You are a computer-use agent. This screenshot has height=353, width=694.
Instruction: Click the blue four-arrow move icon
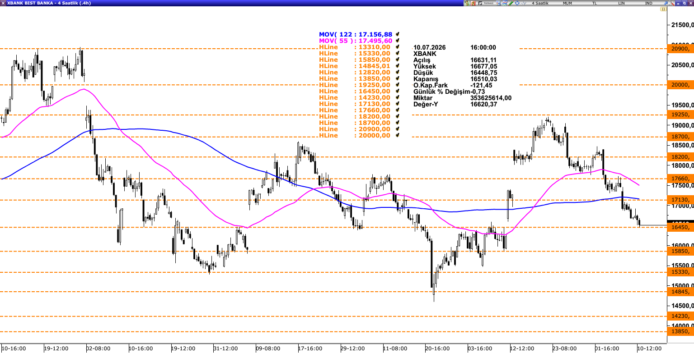tap(517, 3)
